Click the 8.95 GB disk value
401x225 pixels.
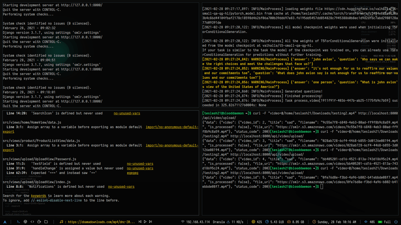coord(298,222)
